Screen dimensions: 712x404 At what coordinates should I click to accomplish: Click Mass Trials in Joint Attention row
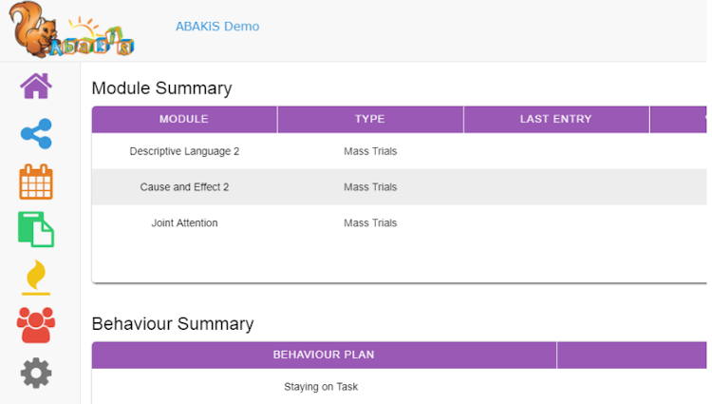coord(370,223)
